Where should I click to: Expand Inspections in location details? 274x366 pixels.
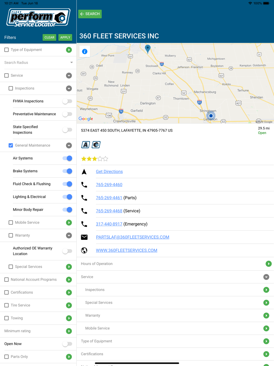click(x=266, y=290)
